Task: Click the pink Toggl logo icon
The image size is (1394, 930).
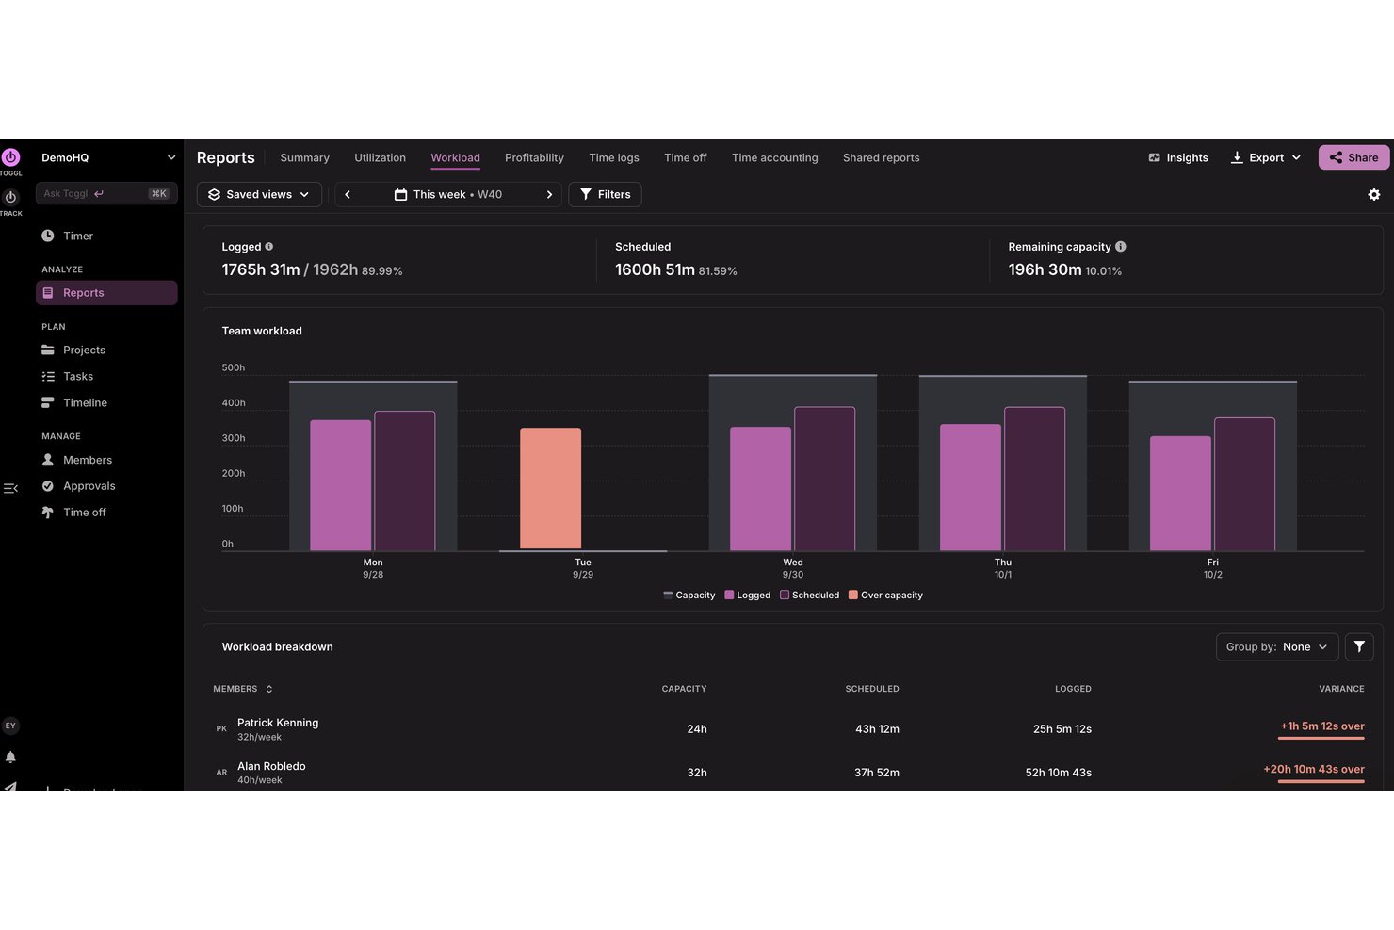Action: [x=10, y=157]
